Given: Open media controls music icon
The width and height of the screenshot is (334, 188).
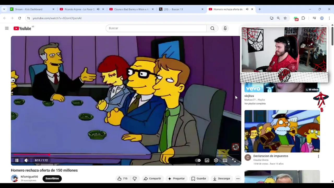Looking at the screenshot, I should click(314, 18).
